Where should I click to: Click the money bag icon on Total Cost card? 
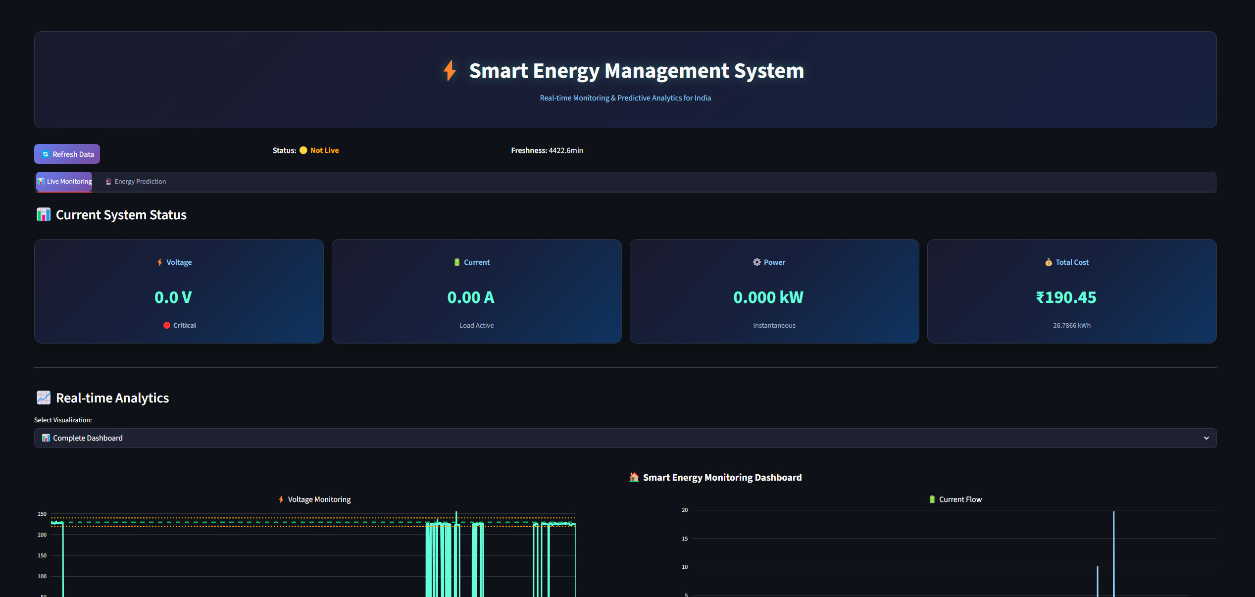click(x=1049, y=262)
